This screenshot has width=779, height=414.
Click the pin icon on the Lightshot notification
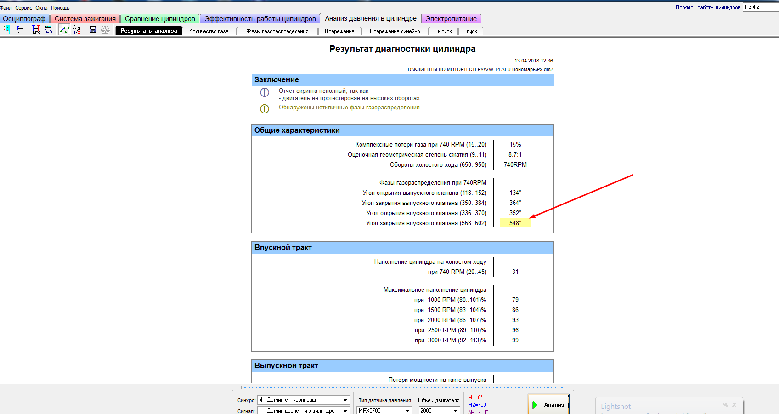click(726, 405)
